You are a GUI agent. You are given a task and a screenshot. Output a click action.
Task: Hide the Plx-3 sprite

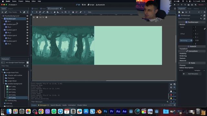coord(27,33)
